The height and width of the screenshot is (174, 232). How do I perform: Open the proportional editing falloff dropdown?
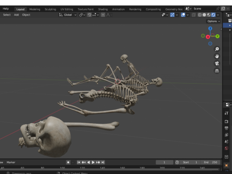(109, 15)
